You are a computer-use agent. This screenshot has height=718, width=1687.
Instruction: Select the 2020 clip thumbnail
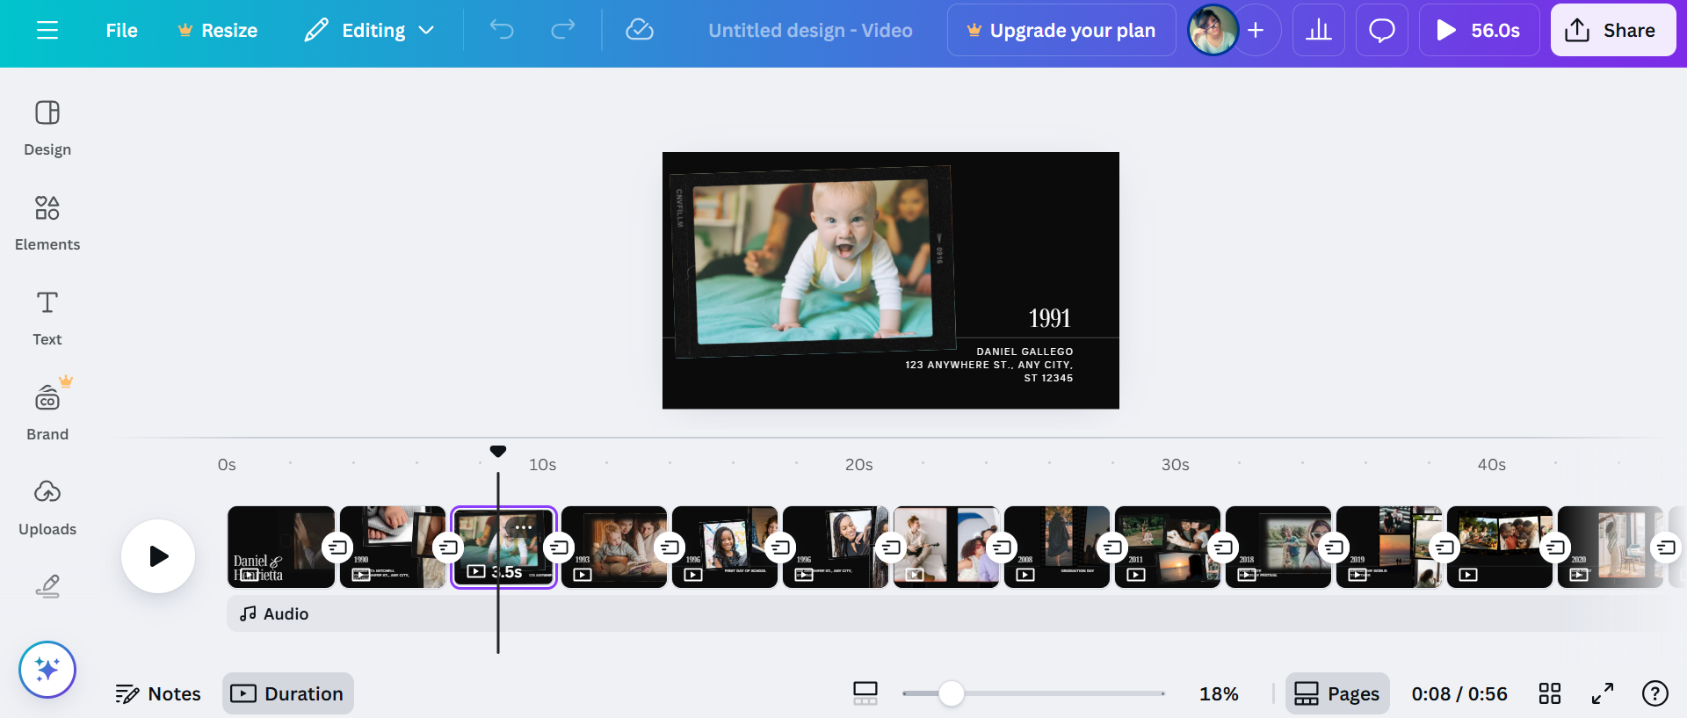(1610, 547)
